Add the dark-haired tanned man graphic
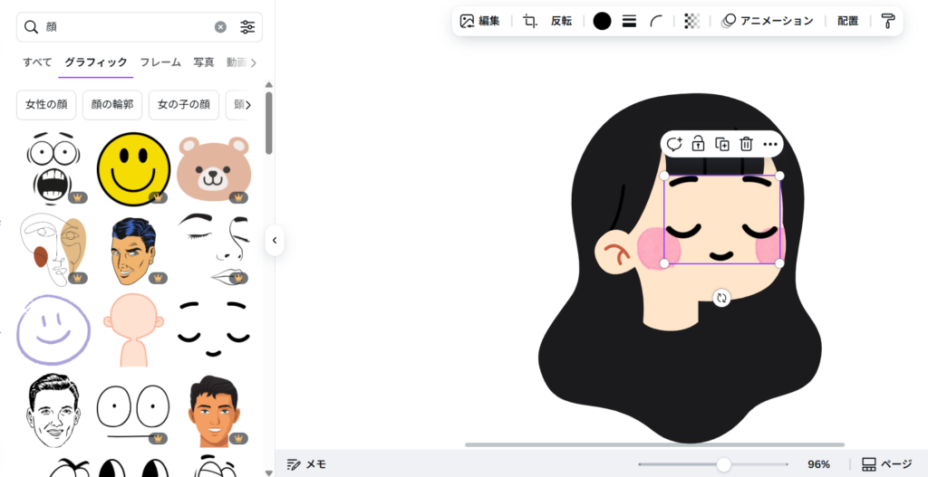This screenshot has height=477, width=928. 214,410
